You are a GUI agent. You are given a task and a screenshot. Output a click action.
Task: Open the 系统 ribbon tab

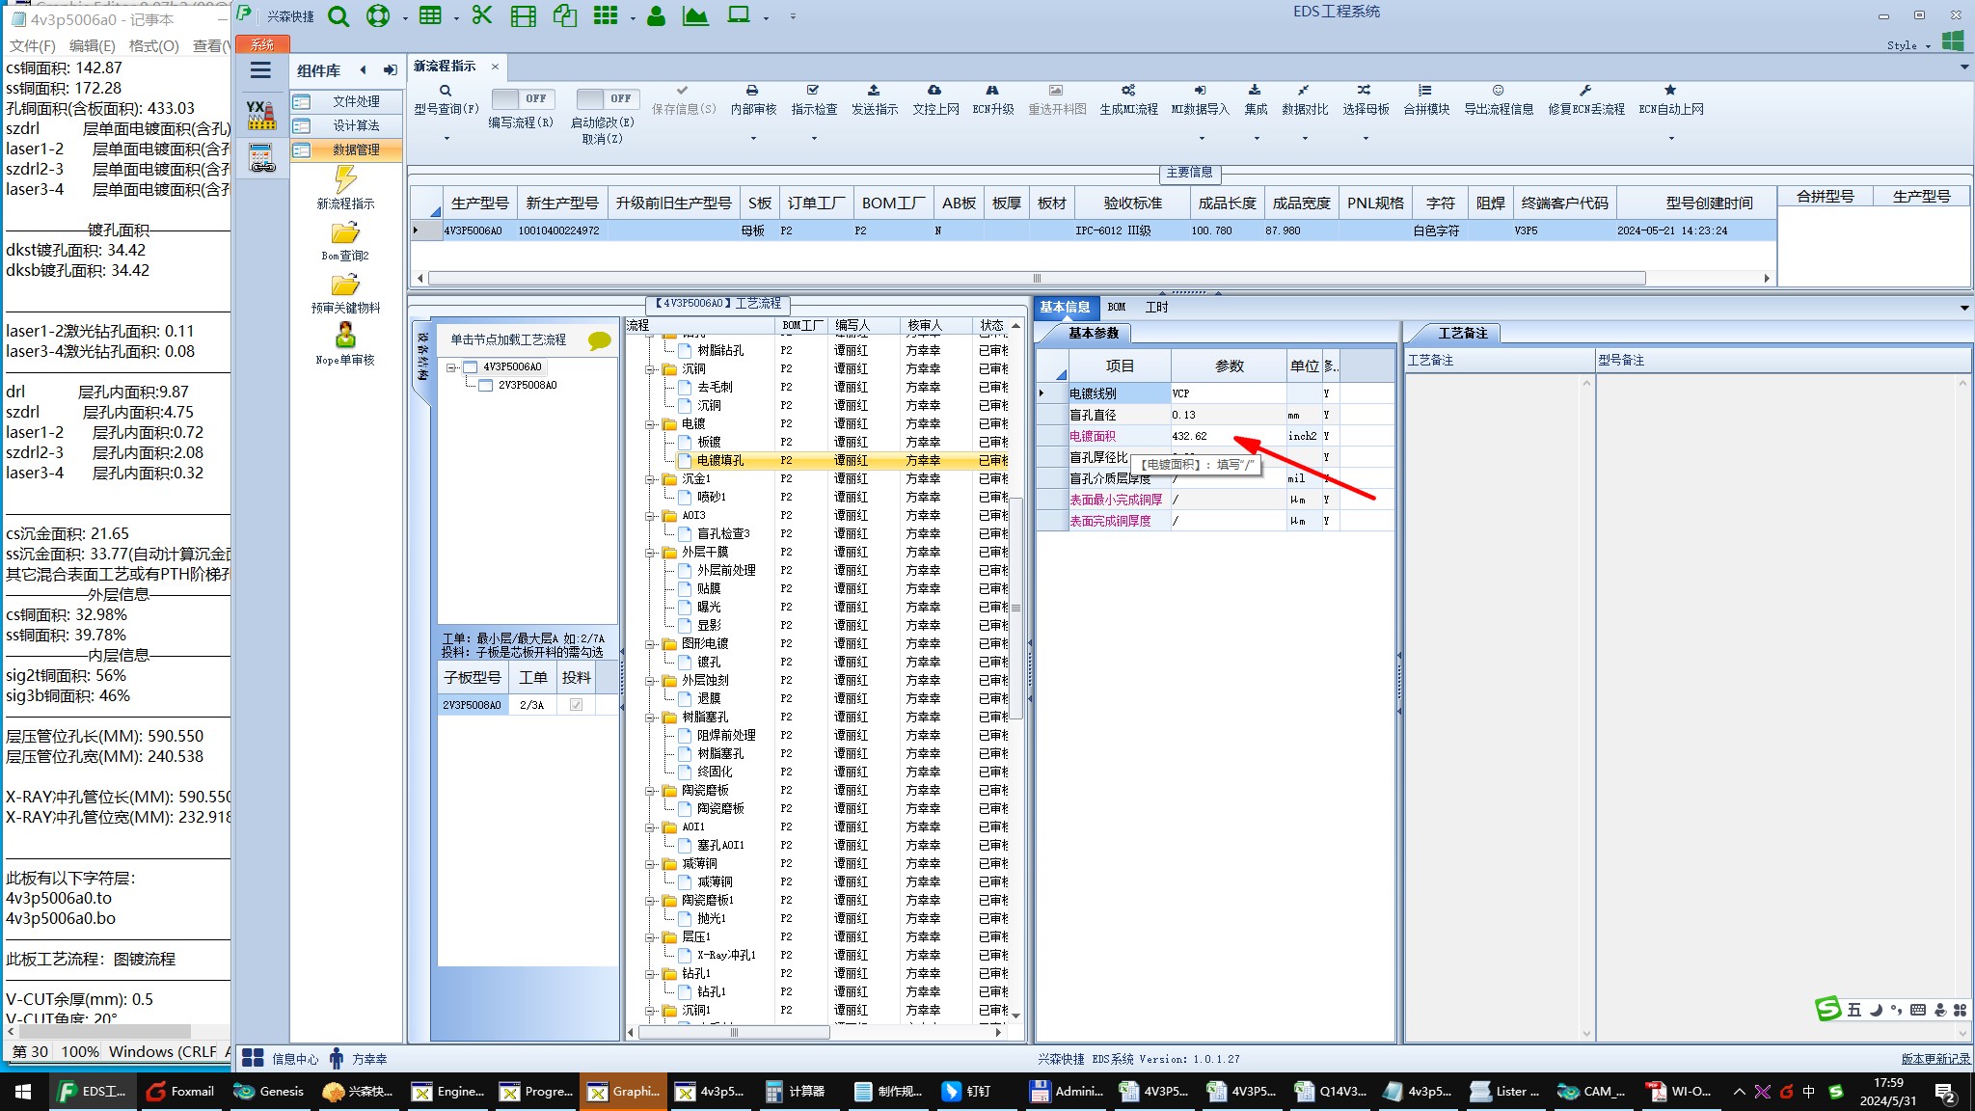click(x=262, y=44)
